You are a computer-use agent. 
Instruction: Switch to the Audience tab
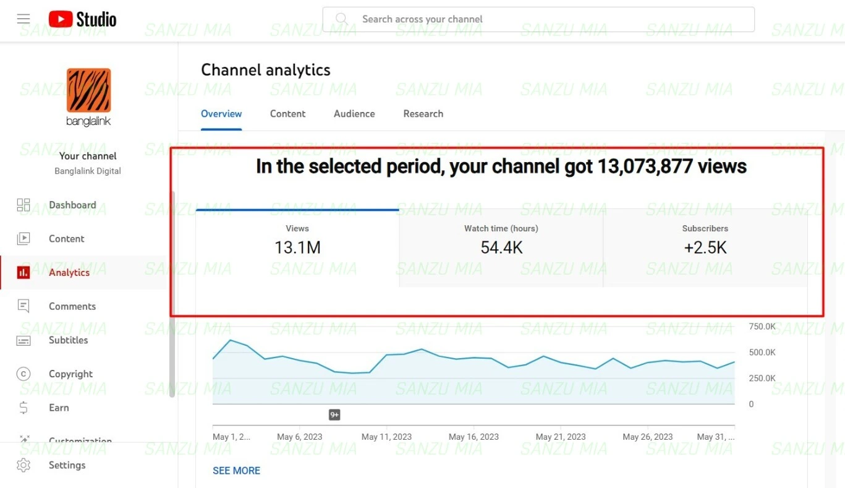[x=354, y=114]
